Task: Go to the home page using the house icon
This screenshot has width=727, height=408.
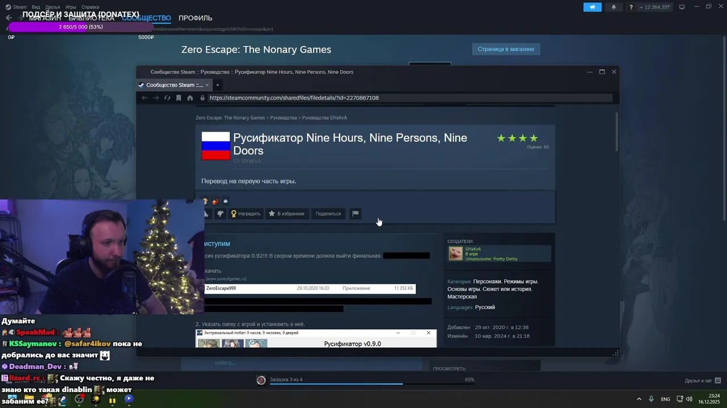Action: coord(190,98)
